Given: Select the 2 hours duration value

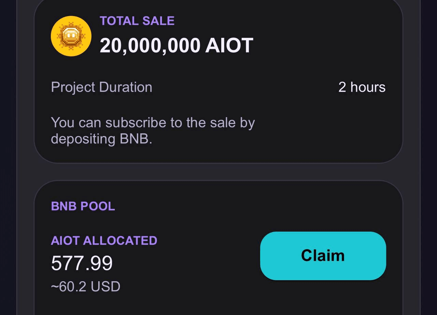Looking at the screenshot, I should [x=362, y=87].
